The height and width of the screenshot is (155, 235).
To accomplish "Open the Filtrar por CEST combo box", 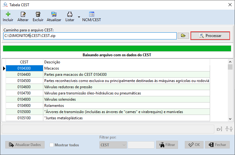I will tap(113, 145).
